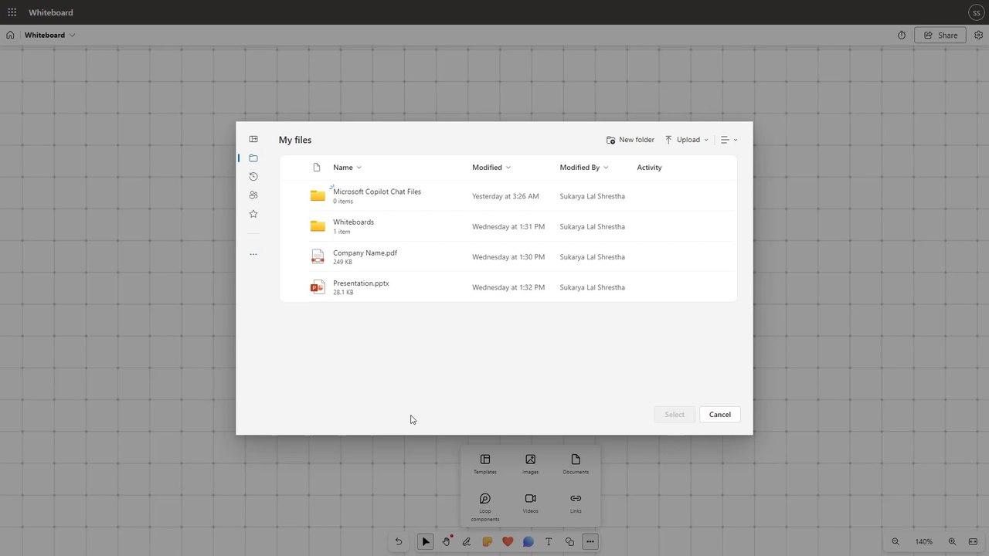Sort by the Name column dropdown

347,168
